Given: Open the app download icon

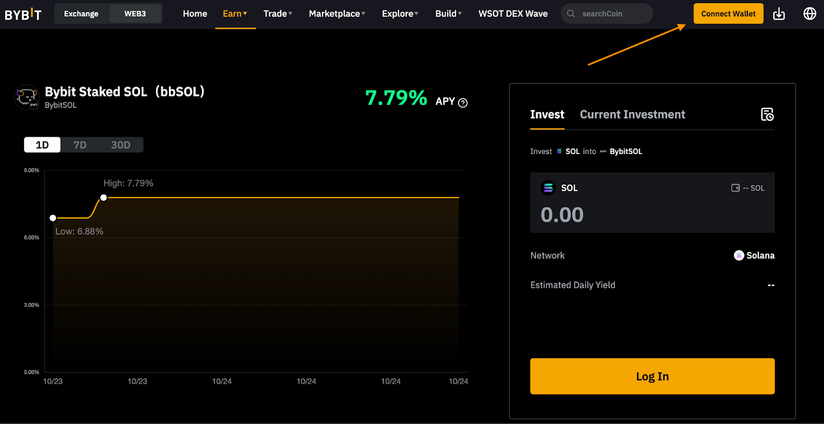Looking at the screenshot, I should (779, 14).
